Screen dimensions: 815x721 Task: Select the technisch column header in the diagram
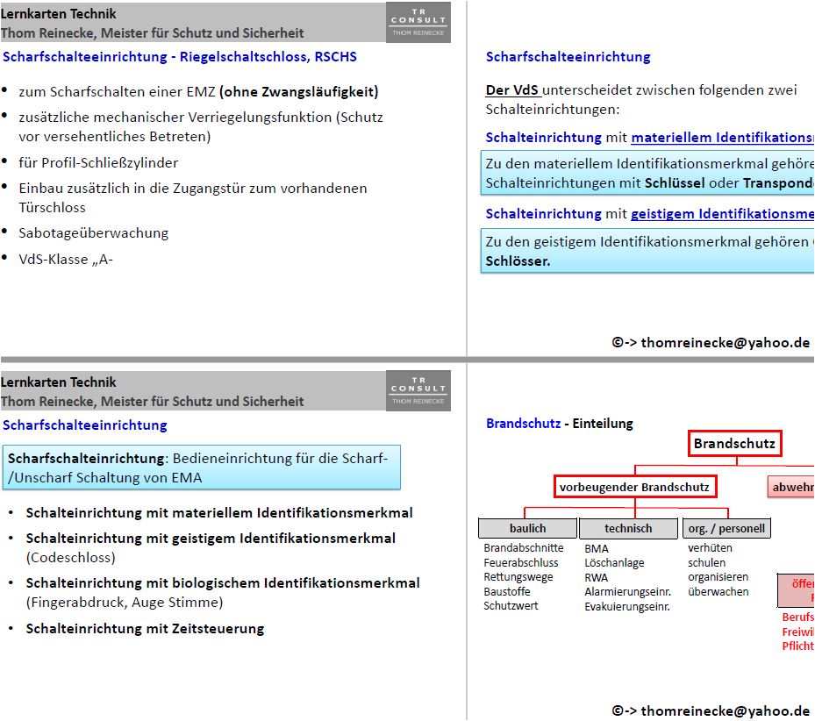tap(628, 527)
